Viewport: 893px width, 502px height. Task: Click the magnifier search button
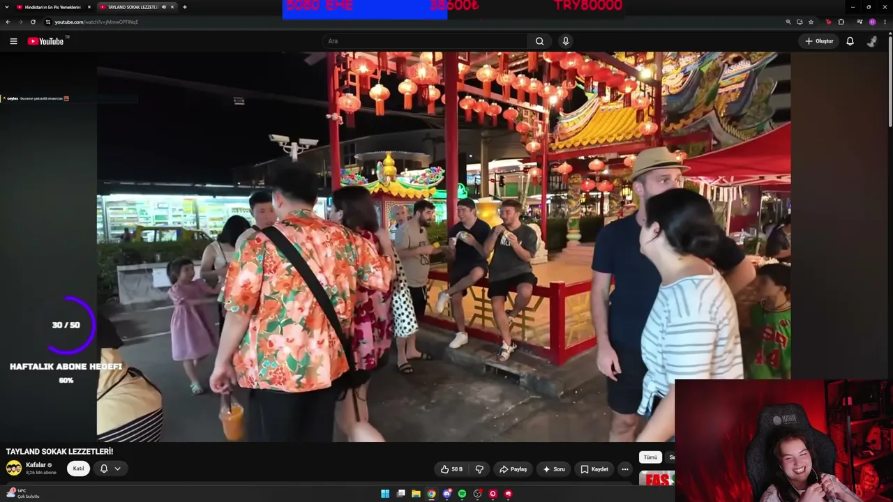(539, 41)
